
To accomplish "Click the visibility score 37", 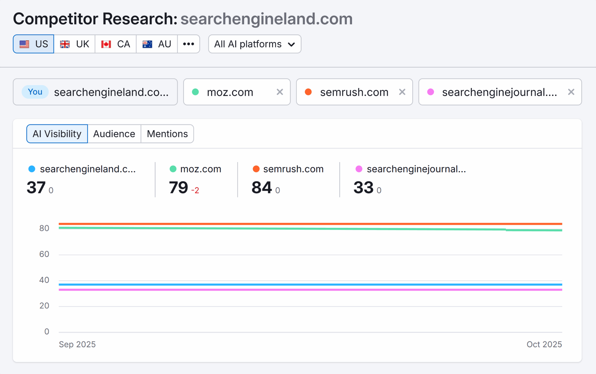I will click(x=36, y=187).
